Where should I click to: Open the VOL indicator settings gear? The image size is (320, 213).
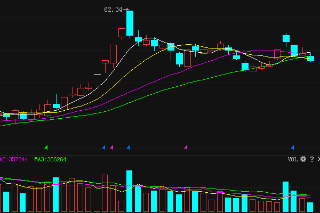[x=303, y=159]
